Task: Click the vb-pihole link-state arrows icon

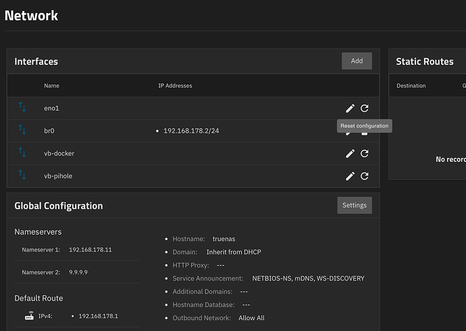Action: click(x=22, y=175)
